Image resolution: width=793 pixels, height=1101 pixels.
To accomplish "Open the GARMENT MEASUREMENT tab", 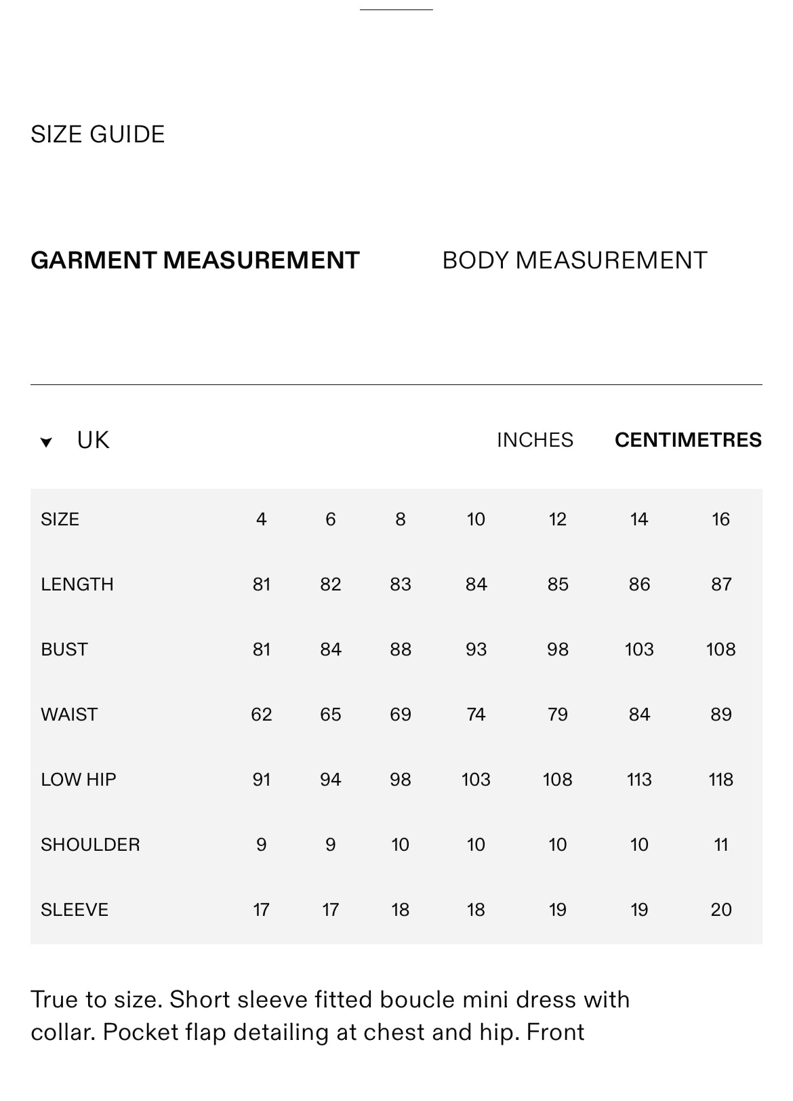I will 195,260.
